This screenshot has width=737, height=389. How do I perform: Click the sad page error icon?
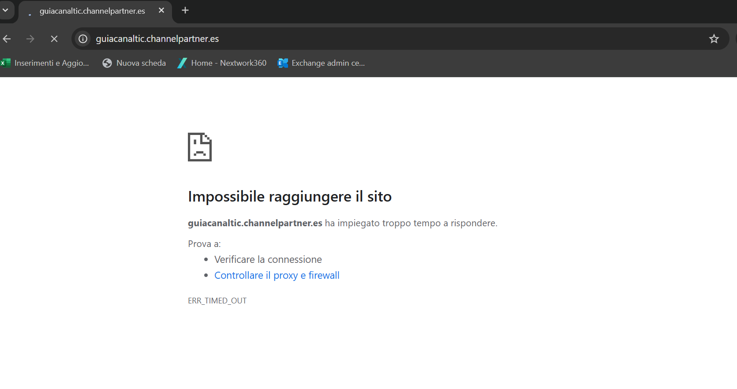point(200,147)
